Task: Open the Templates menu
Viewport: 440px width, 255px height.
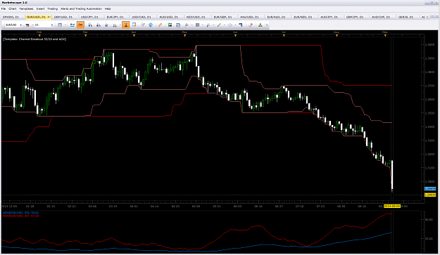Action: 26,8
